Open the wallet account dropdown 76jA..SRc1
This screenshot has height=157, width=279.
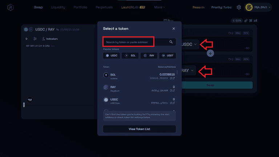click(258, 7)
